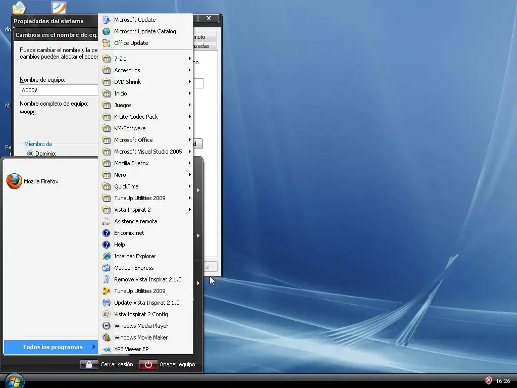The image size is (517, 388).
Task: Expand the Microsoft Office submenu arrow
Action: (190, 140)
